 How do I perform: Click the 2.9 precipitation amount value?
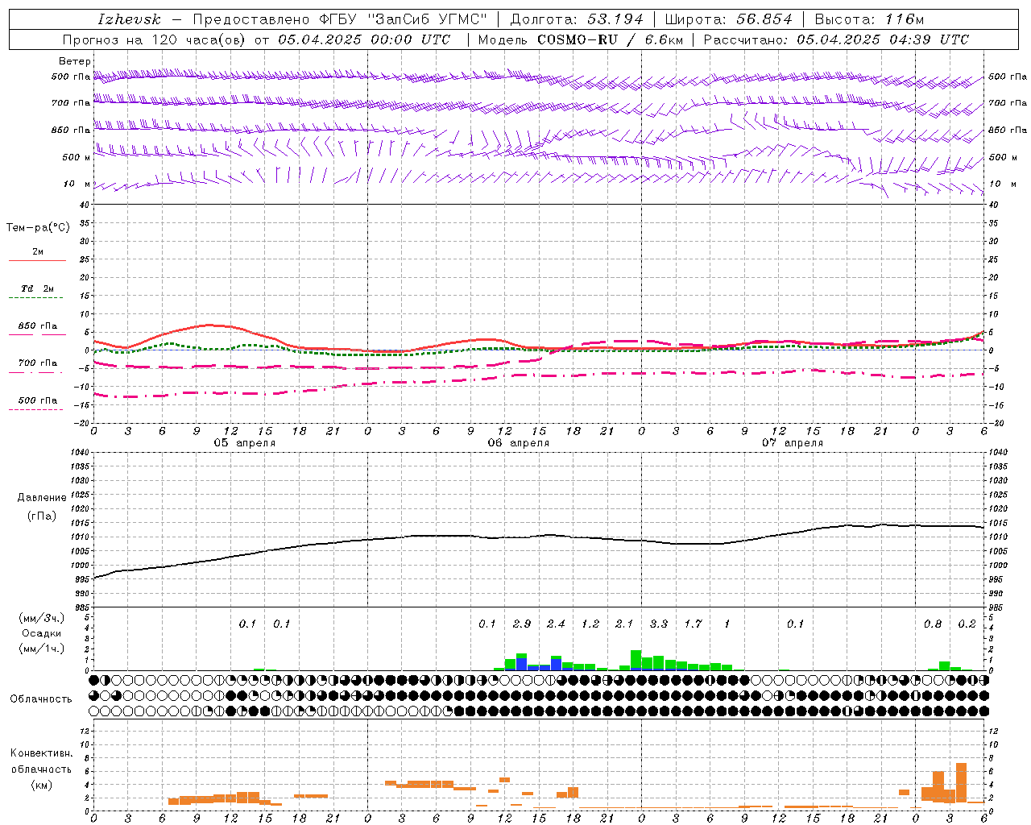point(522,624)
